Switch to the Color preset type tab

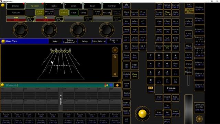click(x=73, y=6)
